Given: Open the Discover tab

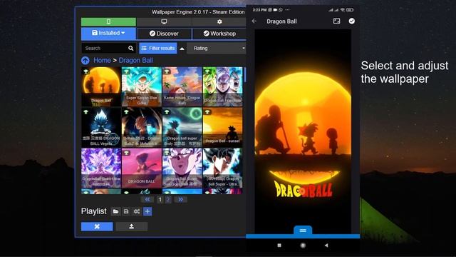Looking at the screenshot, I should [164, 34].
